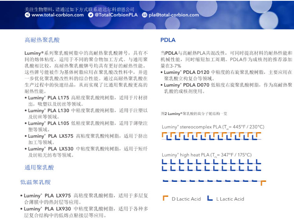Click the L Lactic Acid legend label

click(230, 199)
